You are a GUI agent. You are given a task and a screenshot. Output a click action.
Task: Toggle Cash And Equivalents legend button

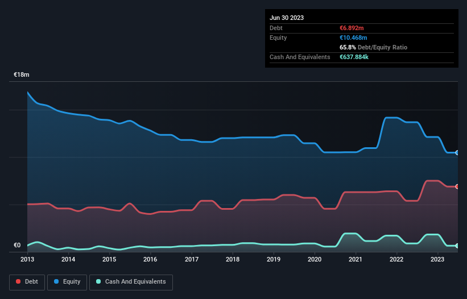tap(131, 282)
